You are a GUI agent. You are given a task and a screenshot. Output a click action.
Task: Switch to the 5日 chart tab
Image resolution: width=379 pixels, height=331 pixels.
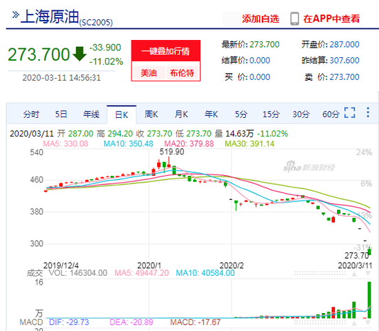[61, 114]
